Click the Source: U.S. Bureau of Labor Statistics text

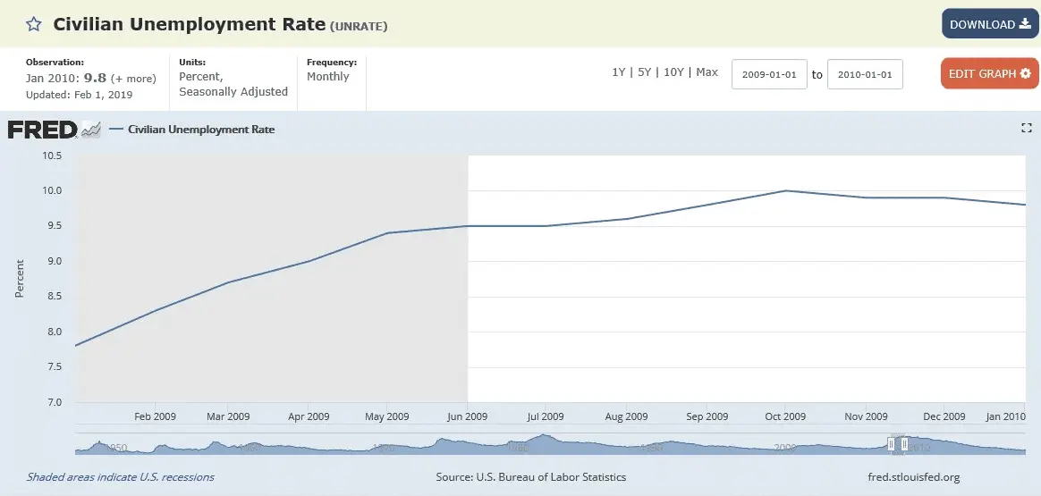point(530,477)
